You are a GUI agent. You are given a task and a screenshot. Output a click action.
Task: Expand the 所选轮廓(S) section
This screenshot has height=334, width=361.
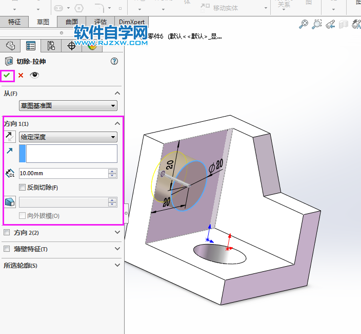click(x=117, y=265)
